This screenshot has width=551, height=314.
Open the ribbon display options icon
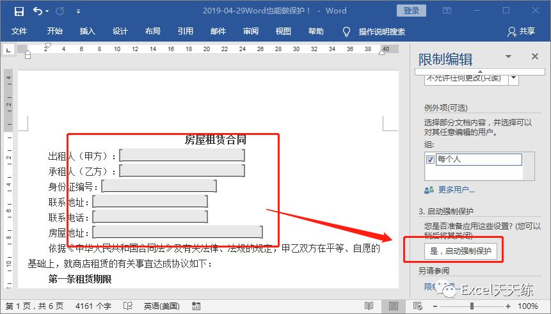[x=447, y=10]
